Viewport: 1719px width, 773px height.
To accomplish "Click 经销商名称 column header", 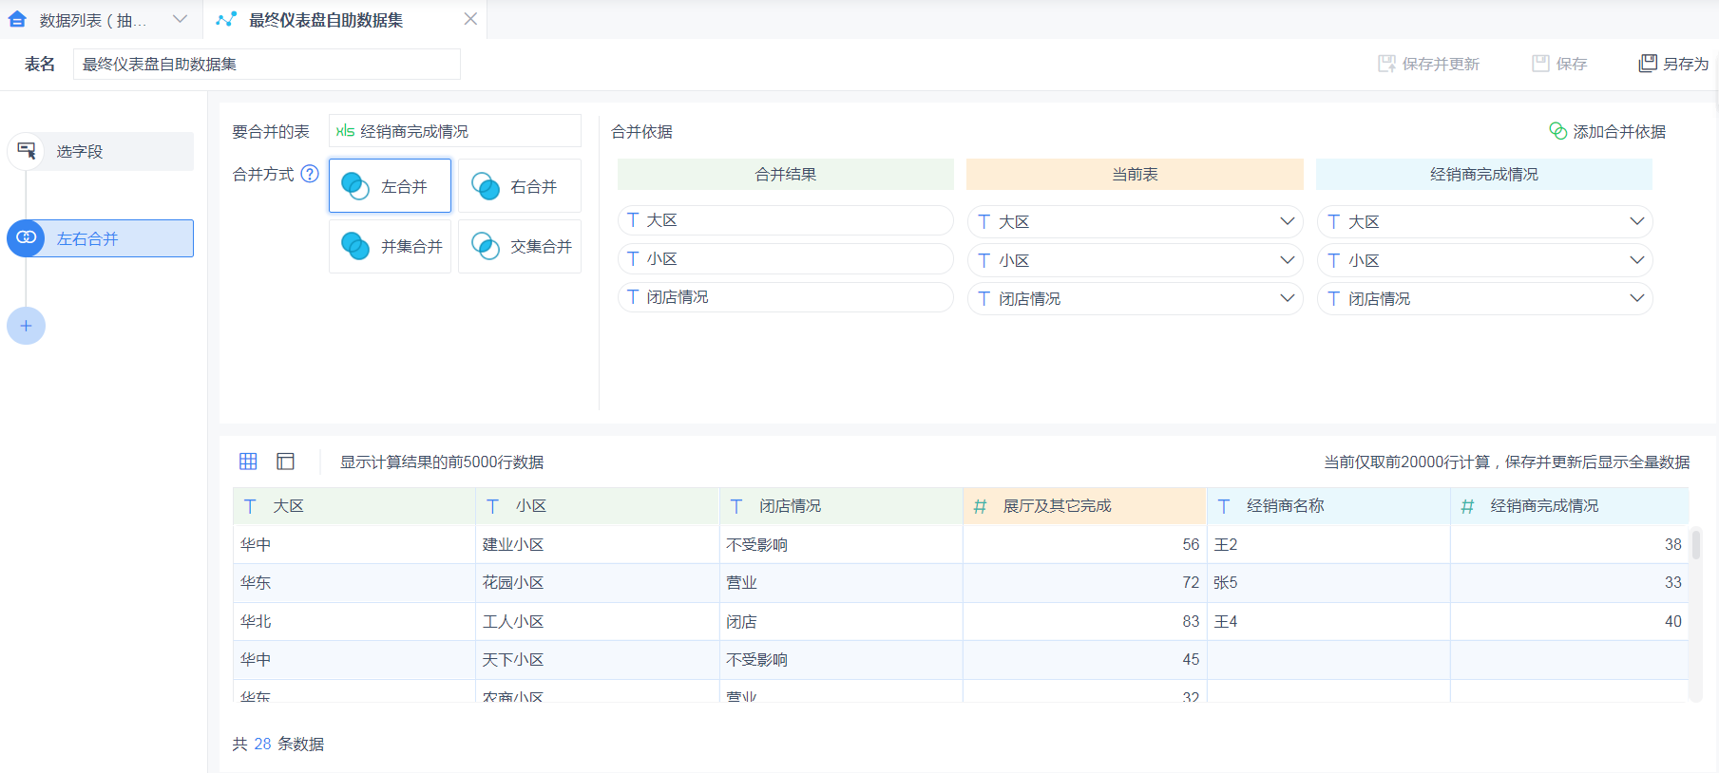I will (1328, 506).
